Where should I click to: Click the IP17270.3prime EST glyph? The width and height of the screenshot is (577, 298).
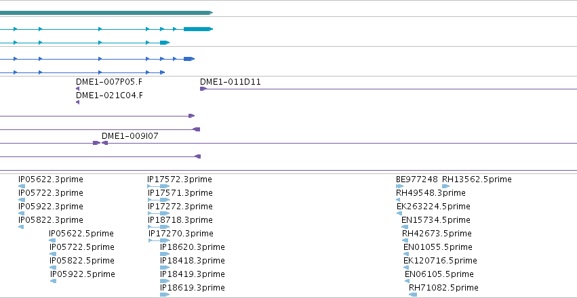[159, 240]
